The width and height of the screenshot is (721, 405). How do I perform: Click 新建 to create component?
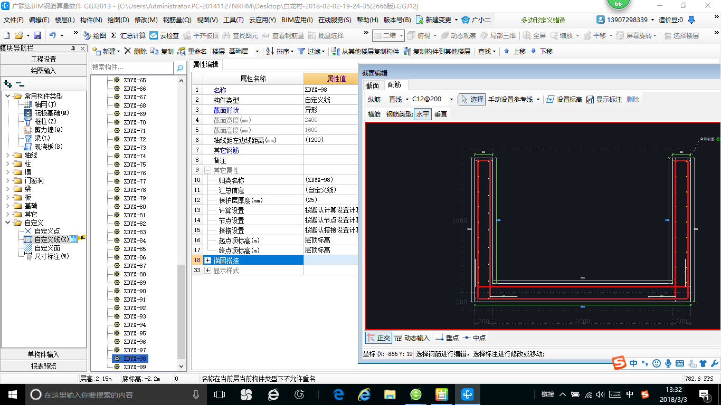pyautogui.click(x=106, y=51)
